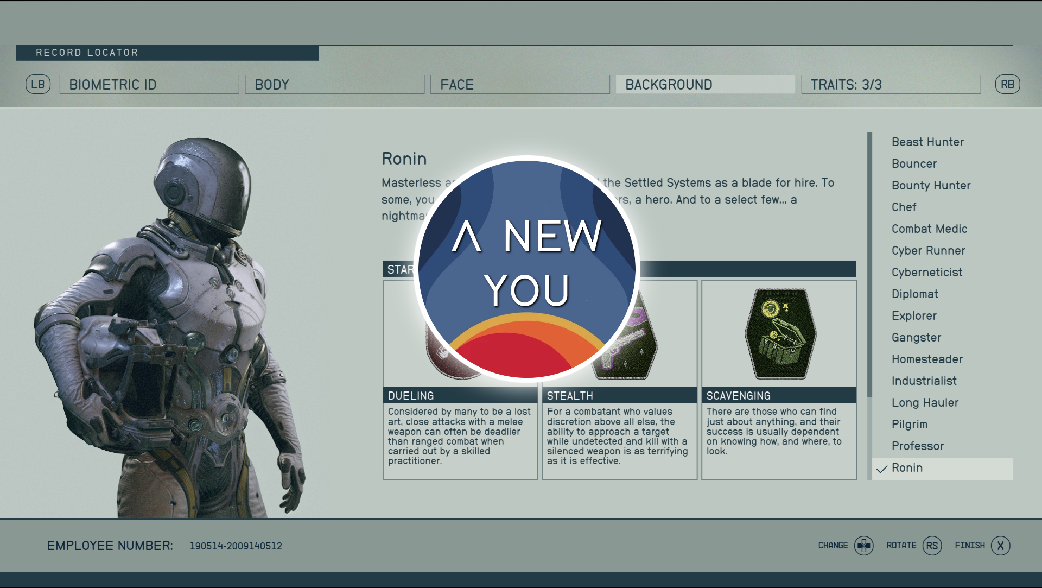Image resolution: width=1042 pixels, height=588 pixels.
Task: Click the Ronin background heading
Action: (x=404, y=159)
